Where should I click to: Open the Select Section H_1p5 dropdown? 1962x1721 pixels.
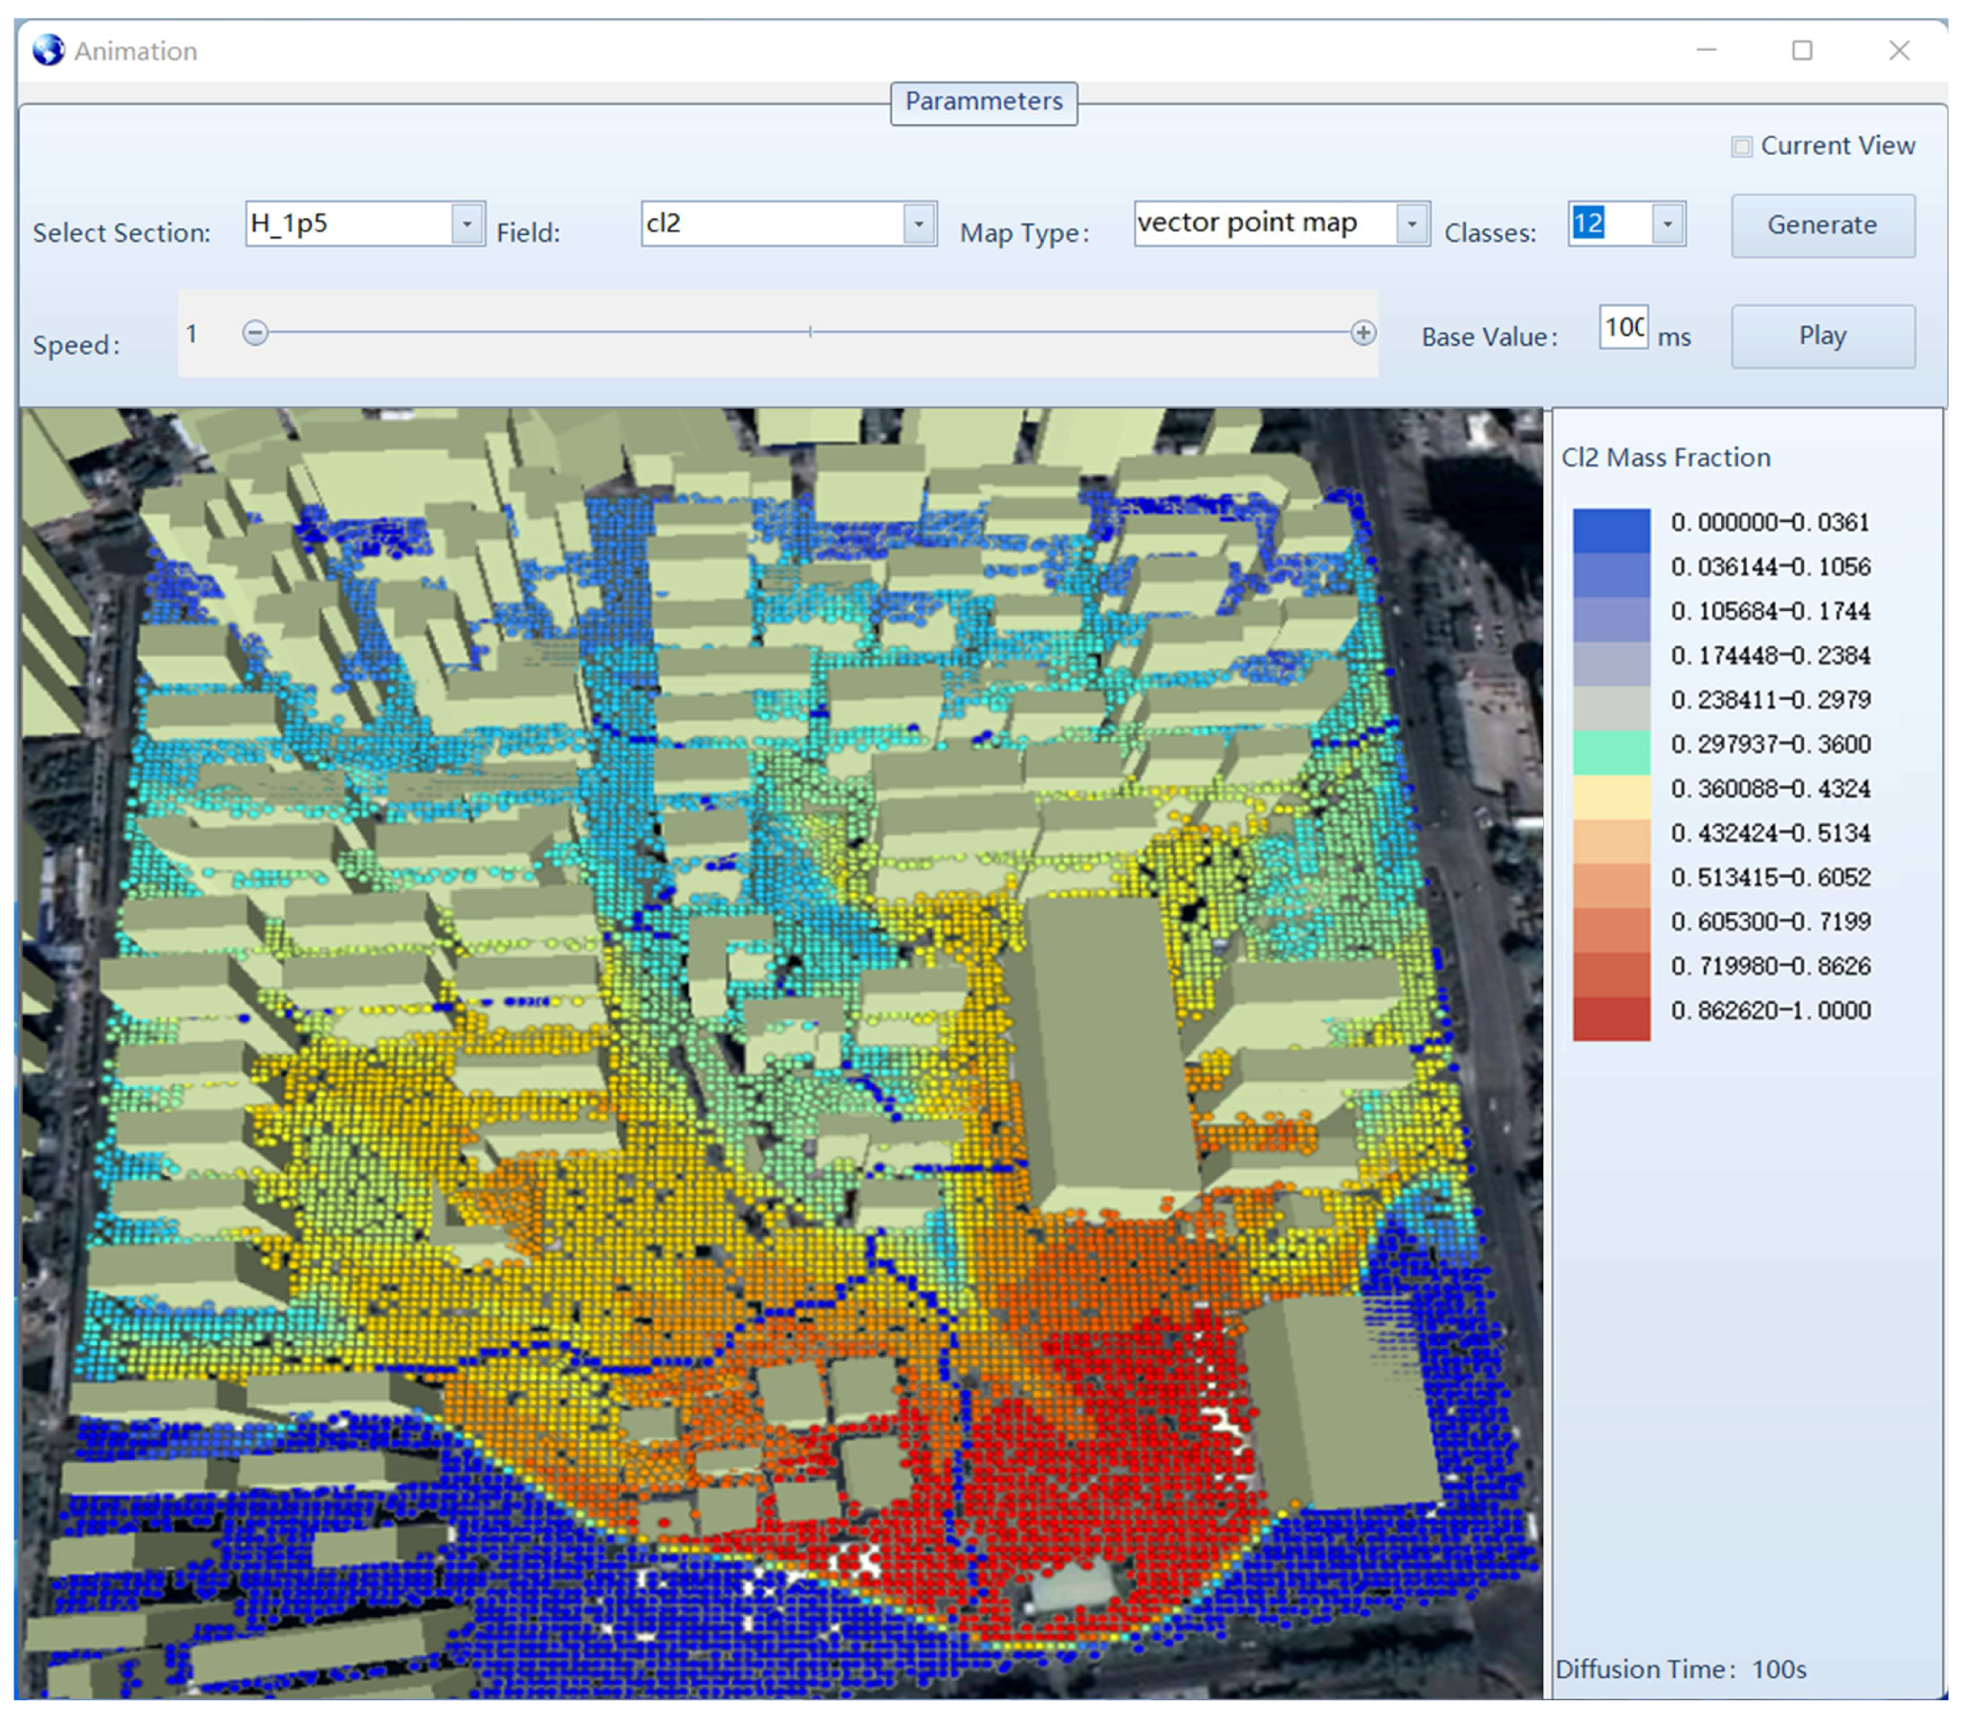click(468, 224)
